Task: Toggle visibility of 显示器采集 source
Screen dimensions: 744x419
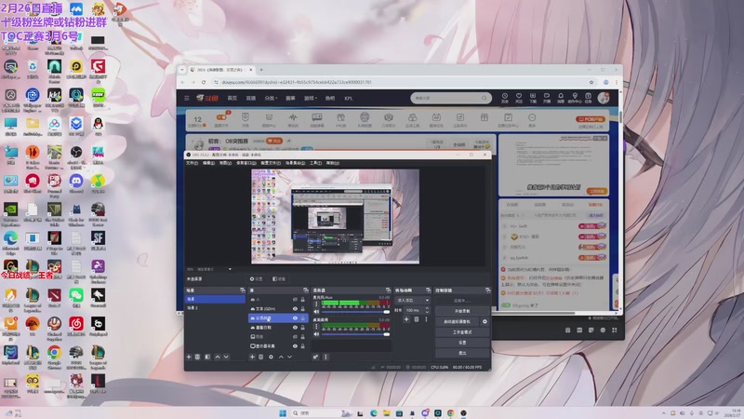Action: (295, 345)
